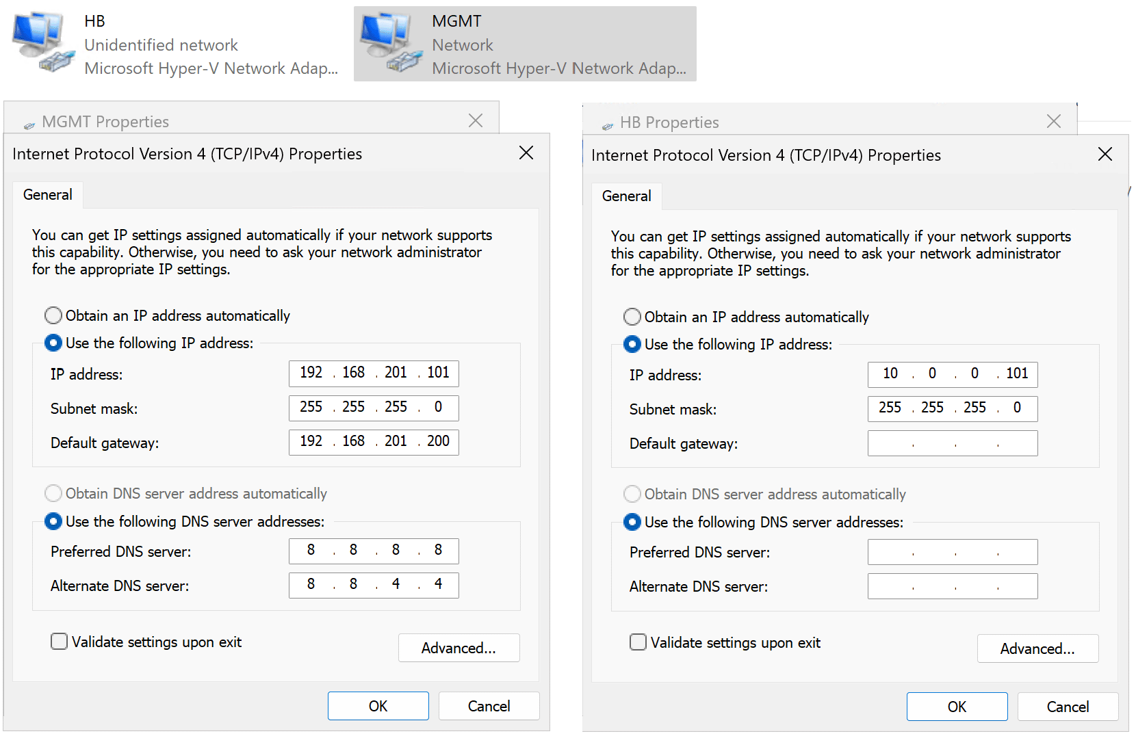
Task: Click the HB IP address field
Action: point(952,374)
